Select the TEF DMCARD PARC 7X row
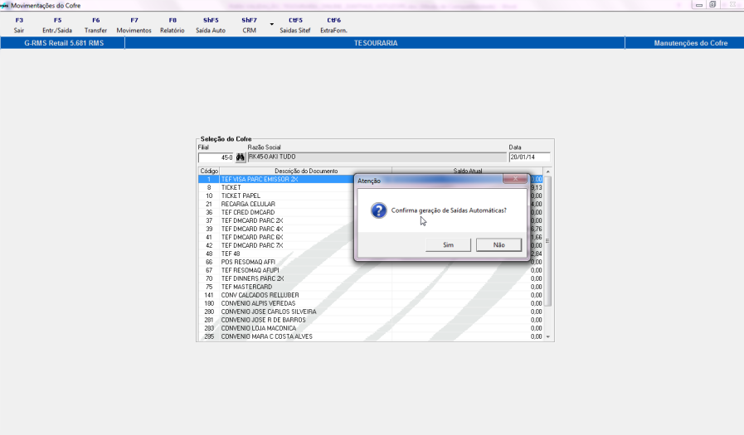The image size is (744, 435). pos(370,245)
